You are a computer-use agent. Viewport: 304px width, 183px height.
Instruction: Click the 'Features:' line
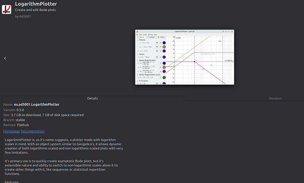coord(12,182)
